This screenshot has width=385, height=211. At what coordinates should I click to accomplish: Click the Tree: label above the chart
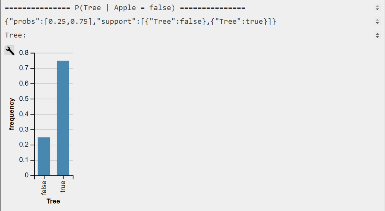coord(15,35)
